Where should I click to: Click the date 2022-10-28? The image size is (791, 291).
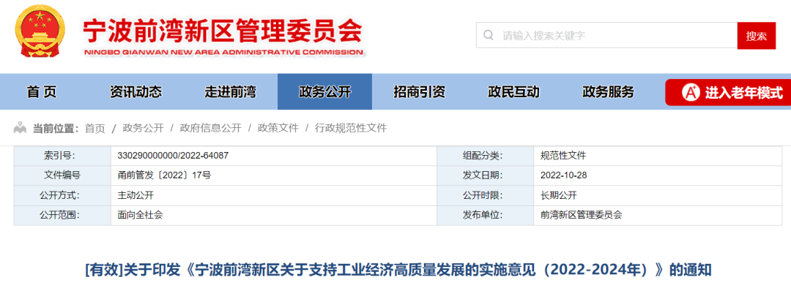tap(563, 175)
